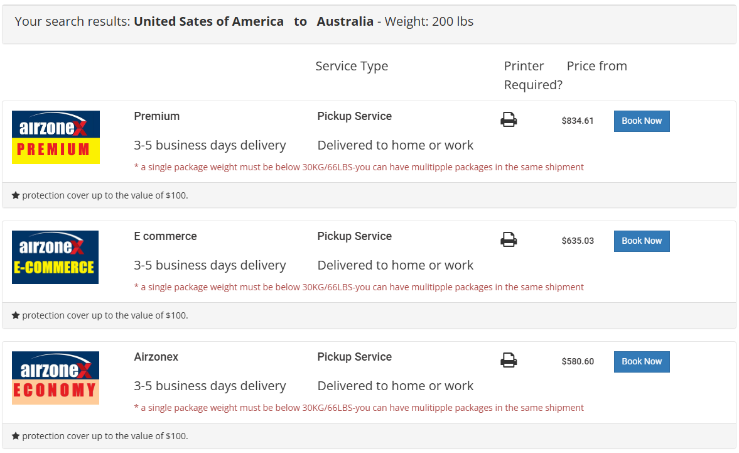Click the printer icon on the E commerce row
The width and height of the screenshot is (739, 453).
tap(509, 239)
